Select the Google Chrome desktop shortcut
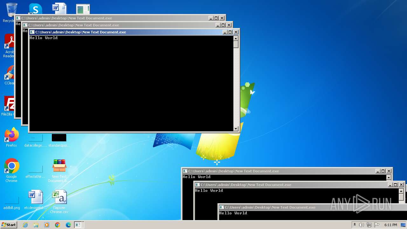 [x=11, y=170]
